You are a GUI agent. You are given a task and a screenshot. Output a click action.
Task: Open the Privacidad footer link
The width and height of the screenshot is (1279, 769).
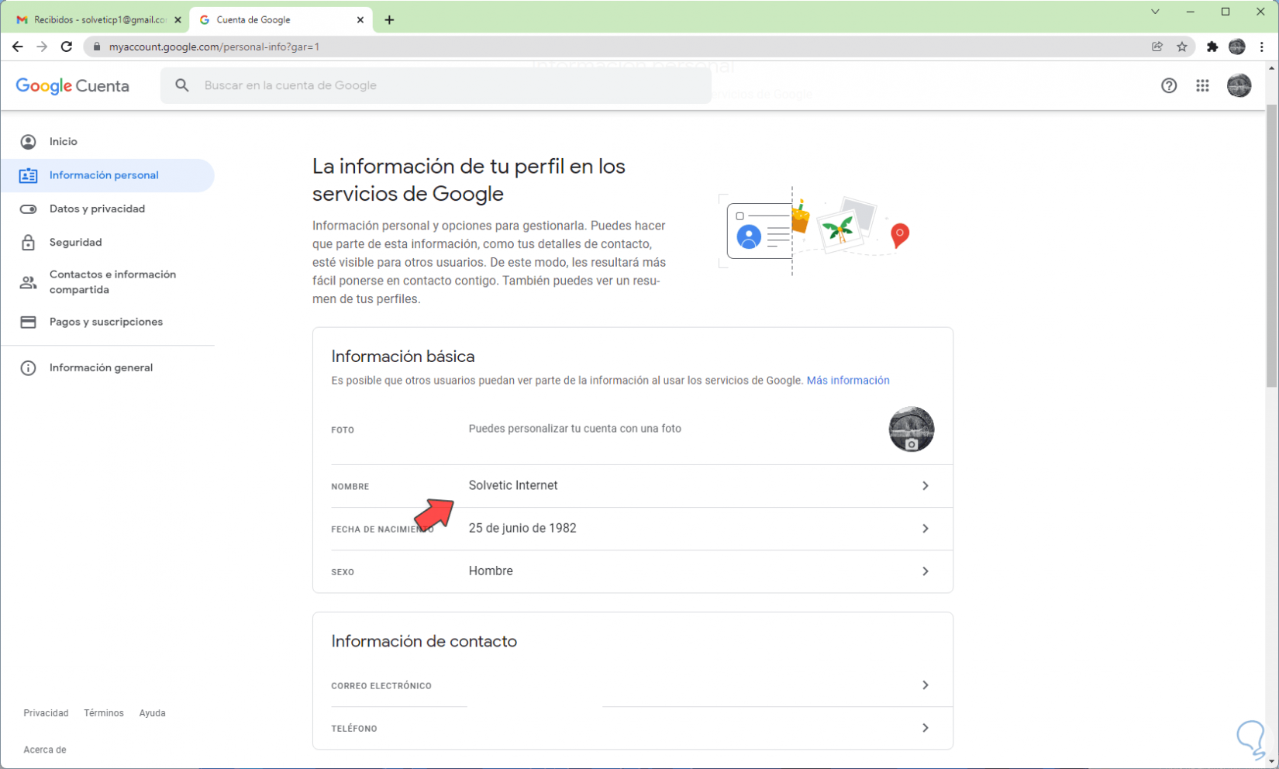coord(46,713)
